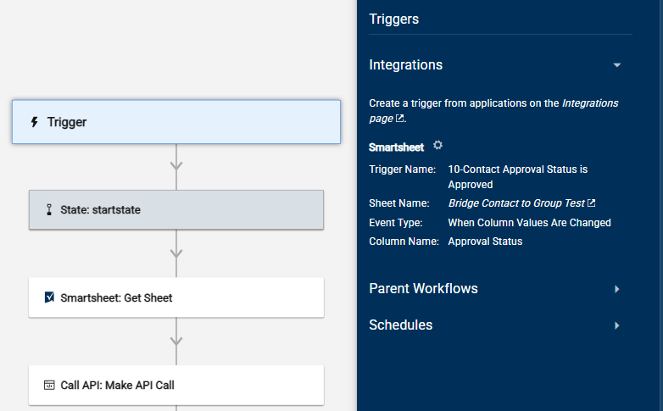
Task: Click the Integrations section heading
Action: 406,64
